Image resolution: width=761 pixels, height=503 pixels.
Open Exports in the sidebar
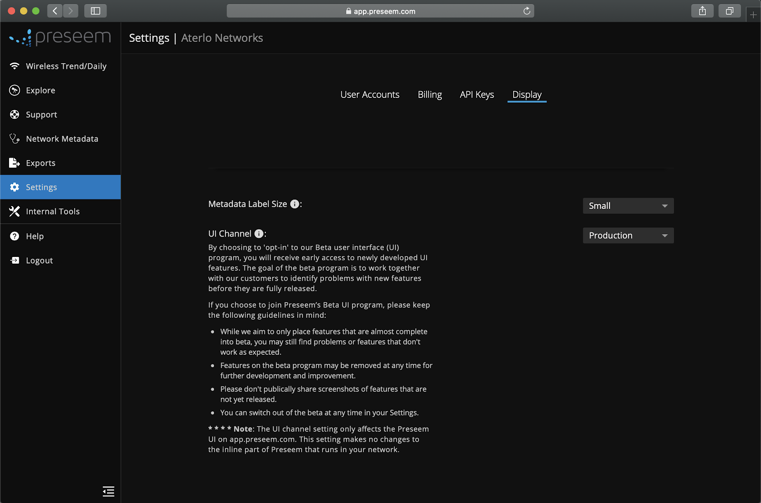click(60, 163)
